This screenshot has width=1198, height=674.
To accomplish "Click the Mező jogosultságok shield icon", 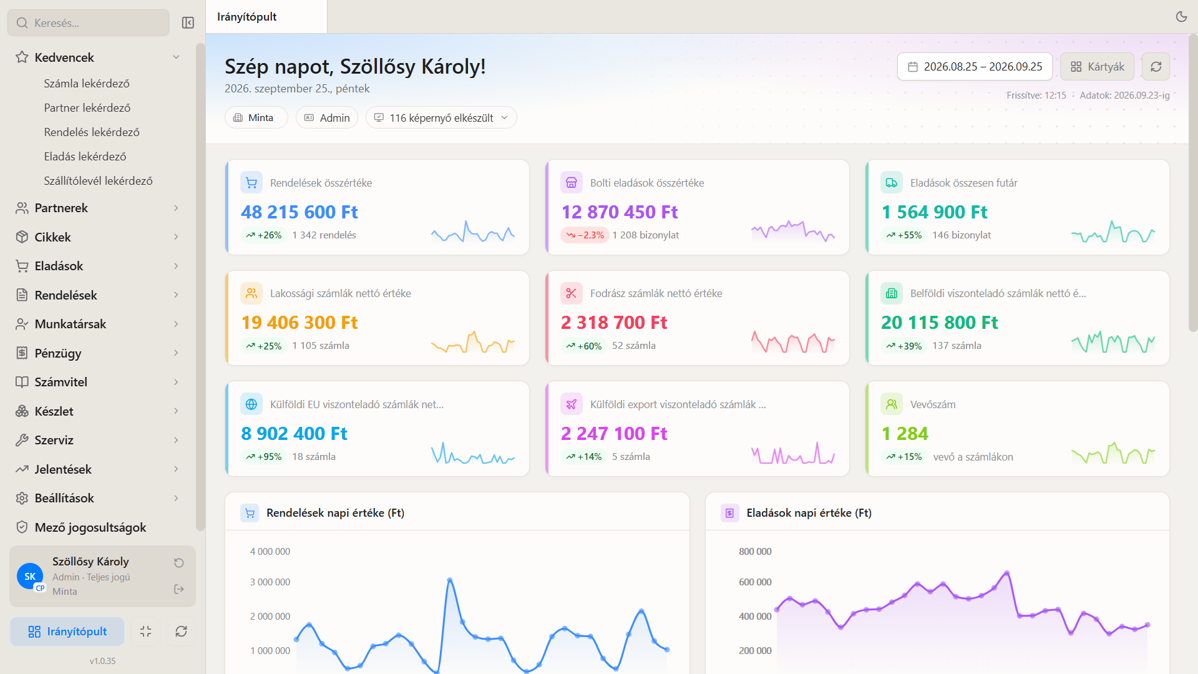I will pyautogui.click(x=22, y=527).
